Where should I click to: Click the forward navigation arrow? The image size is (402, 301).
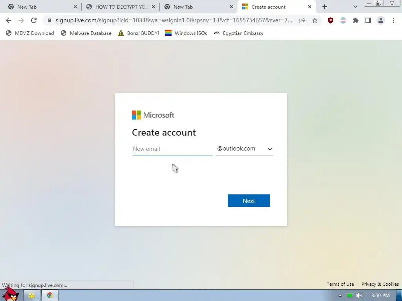[x=21, y=20]
